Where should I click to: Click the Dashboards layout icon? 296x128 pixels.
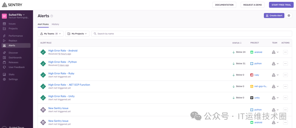tap(4, 58)
